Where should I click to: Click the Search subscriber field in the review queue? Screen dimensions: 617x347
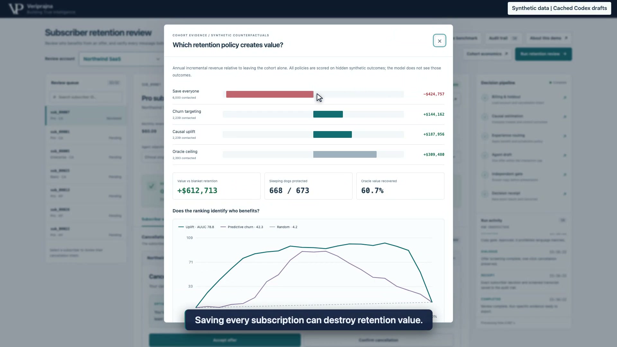[x=86, y=97]
